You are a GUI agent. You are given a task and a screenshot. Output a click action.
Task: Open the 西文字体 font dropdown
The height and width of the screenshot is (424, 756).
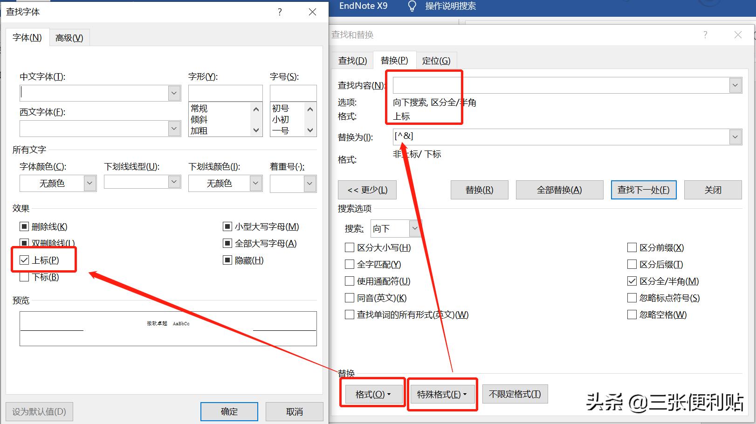174,129
